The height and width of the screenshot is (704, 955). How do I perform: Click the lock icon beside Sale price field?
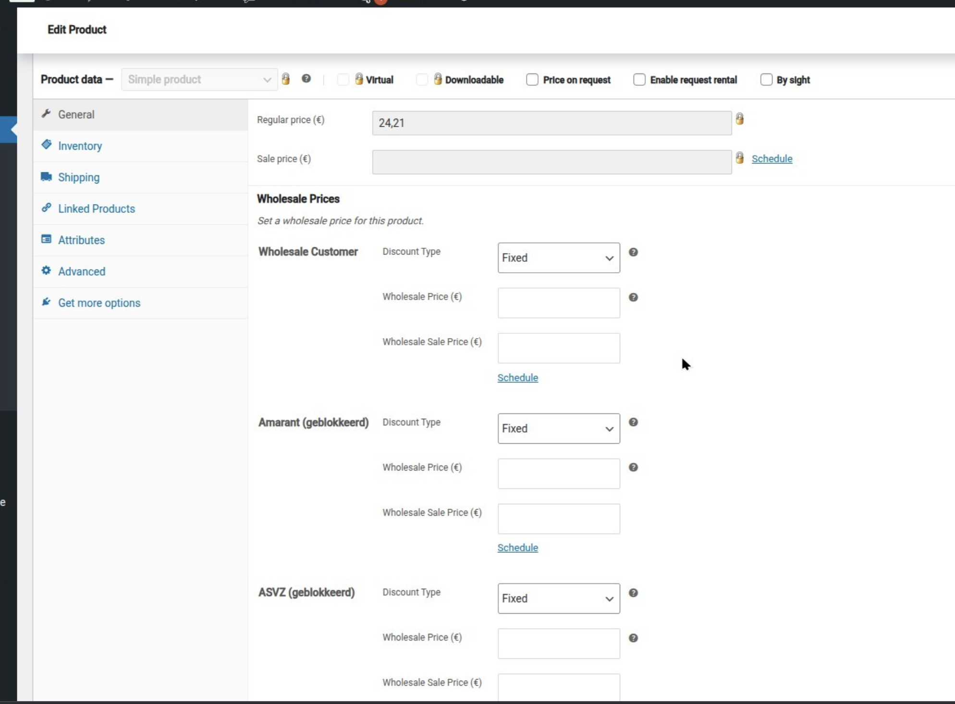[x=739, y=158]
